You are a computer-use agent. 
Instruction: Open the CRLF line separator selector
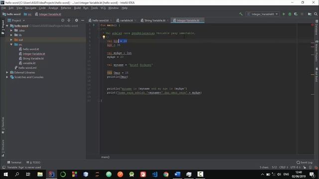click(284, 168)
